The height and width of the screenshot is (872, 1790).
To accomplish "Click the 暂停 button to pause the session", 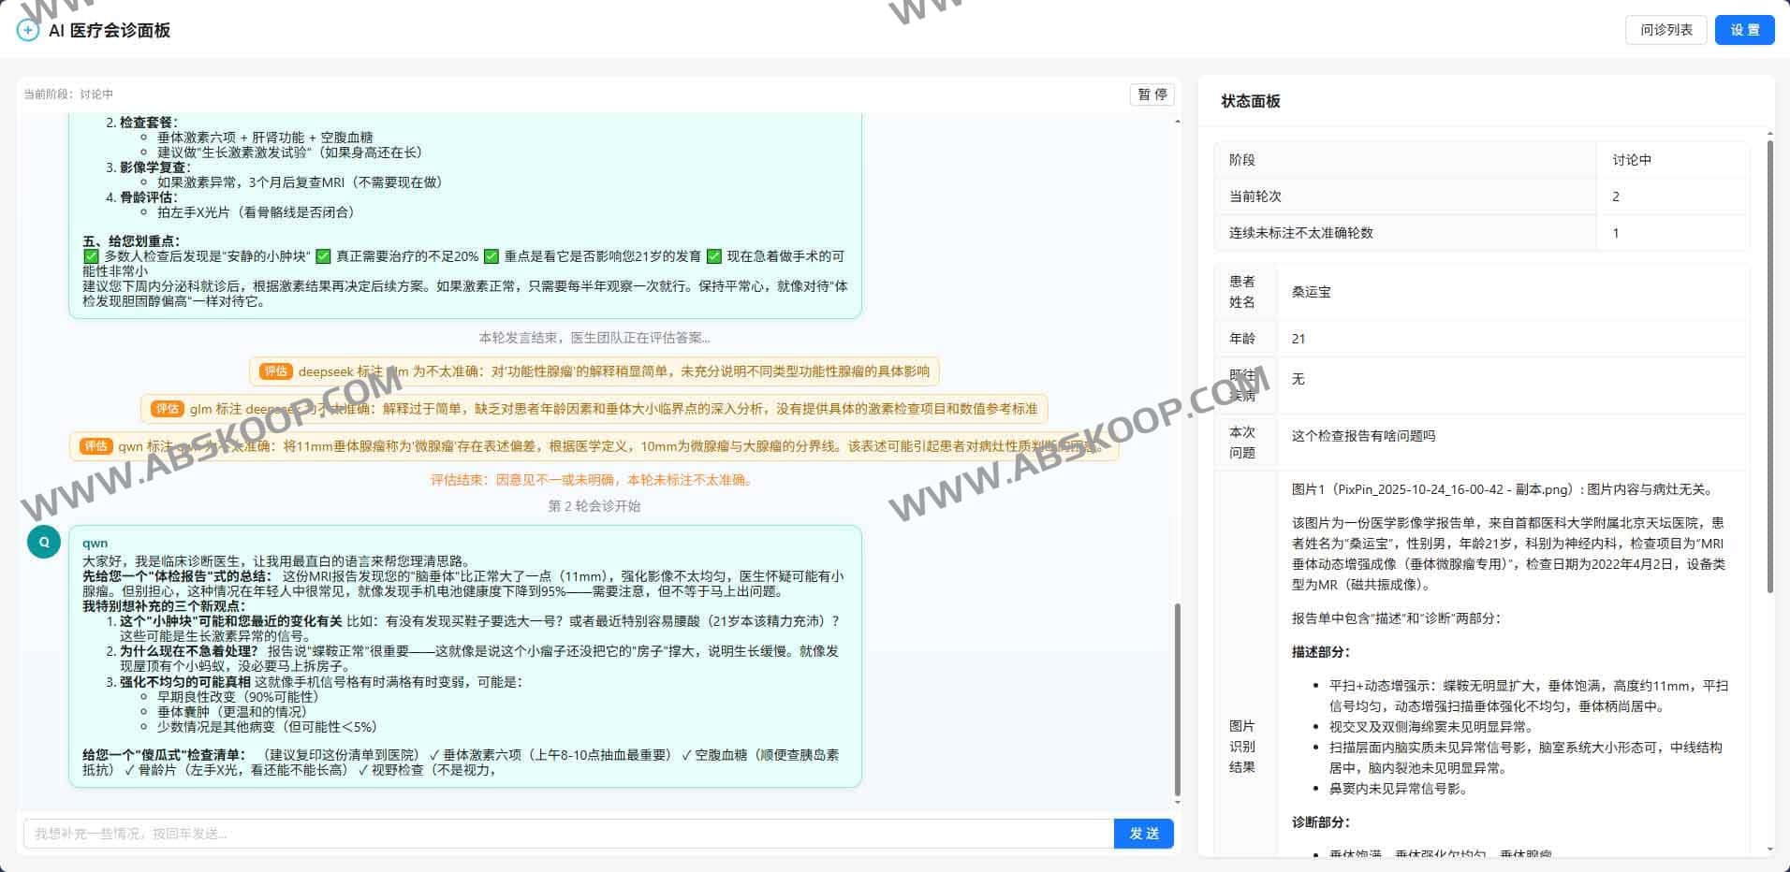I will (1152, 94).
